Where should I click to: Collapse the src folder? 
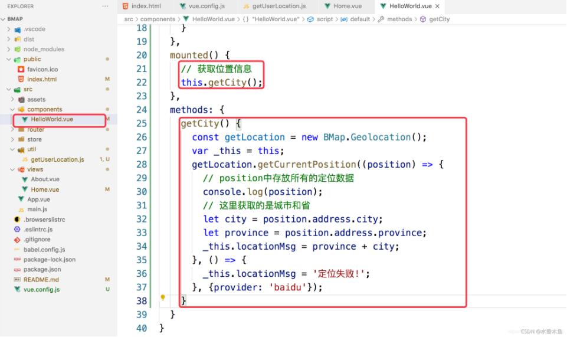point(9,89)
